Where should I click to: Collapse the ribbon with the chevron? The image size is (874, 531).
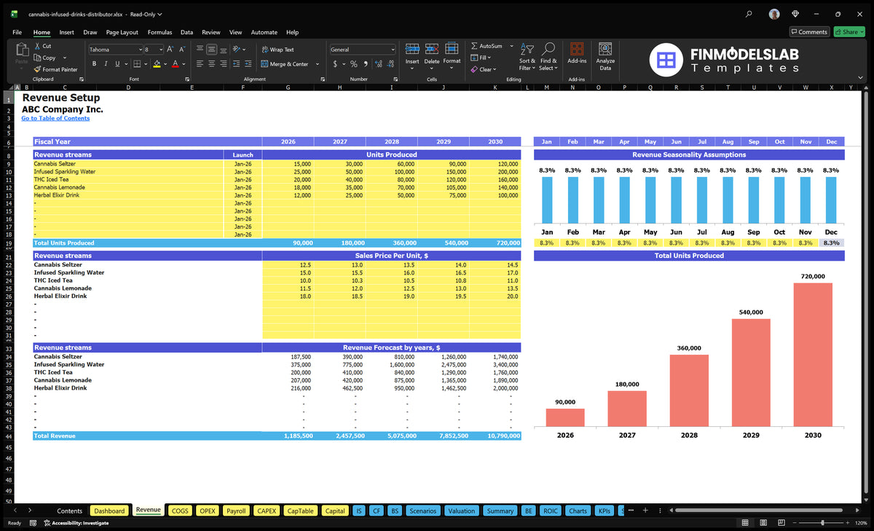(x=860, y=79)
